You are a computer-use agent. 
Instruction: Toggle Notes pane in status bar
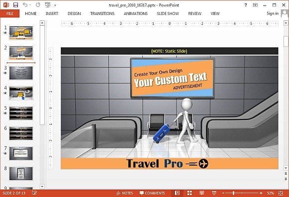[125, 193]
